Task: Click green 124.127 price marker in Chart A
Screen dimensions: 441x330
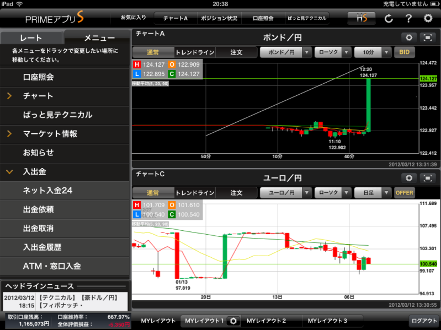Action: point(428,79)
